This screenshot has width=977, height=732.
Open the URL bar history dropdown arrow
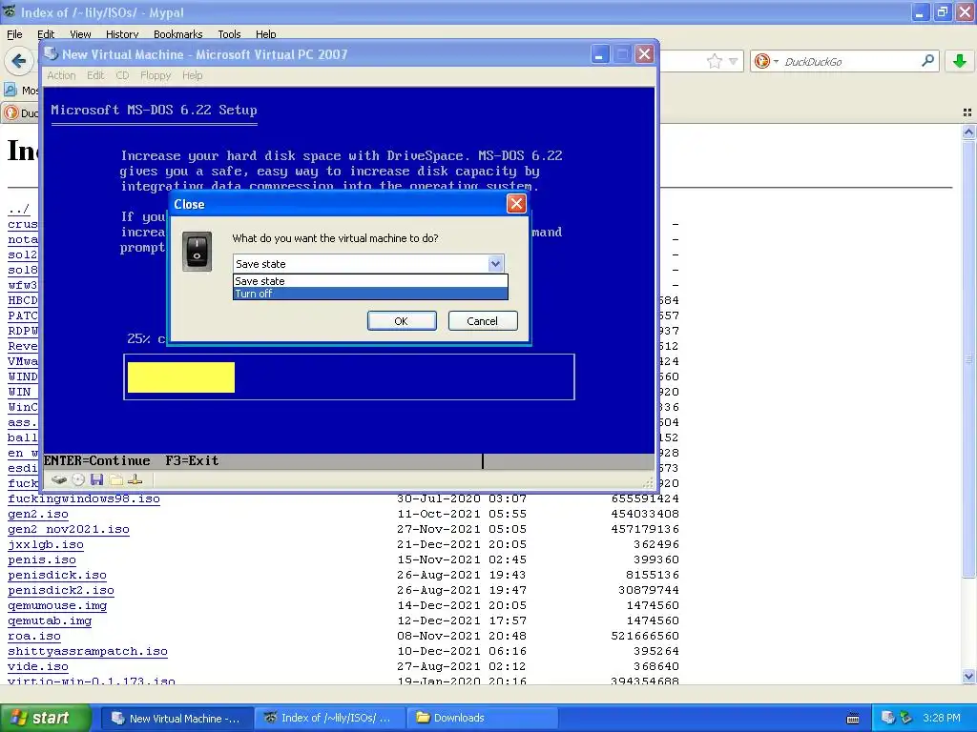click(734, 61)
